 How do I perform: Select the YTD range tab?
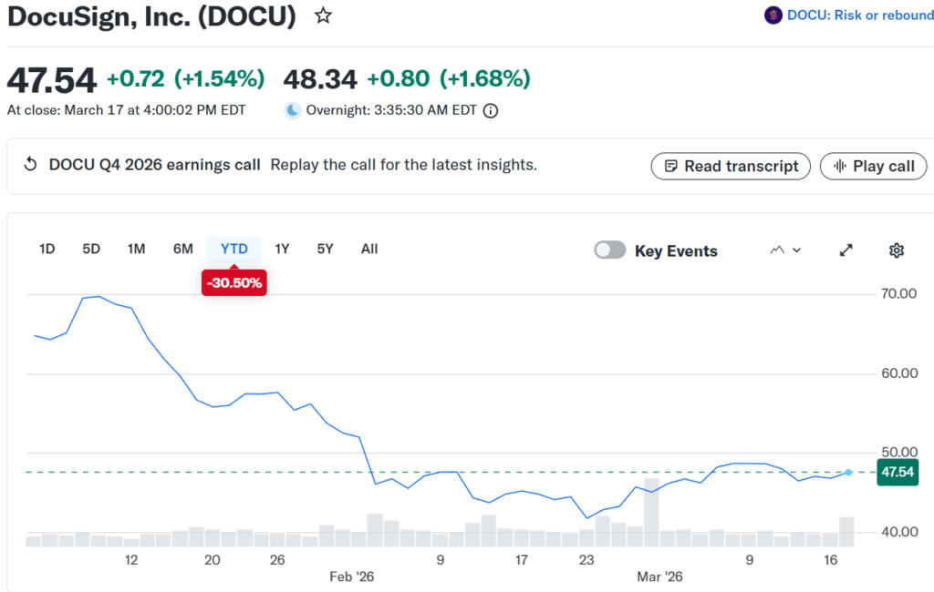[x=234, y=249]
